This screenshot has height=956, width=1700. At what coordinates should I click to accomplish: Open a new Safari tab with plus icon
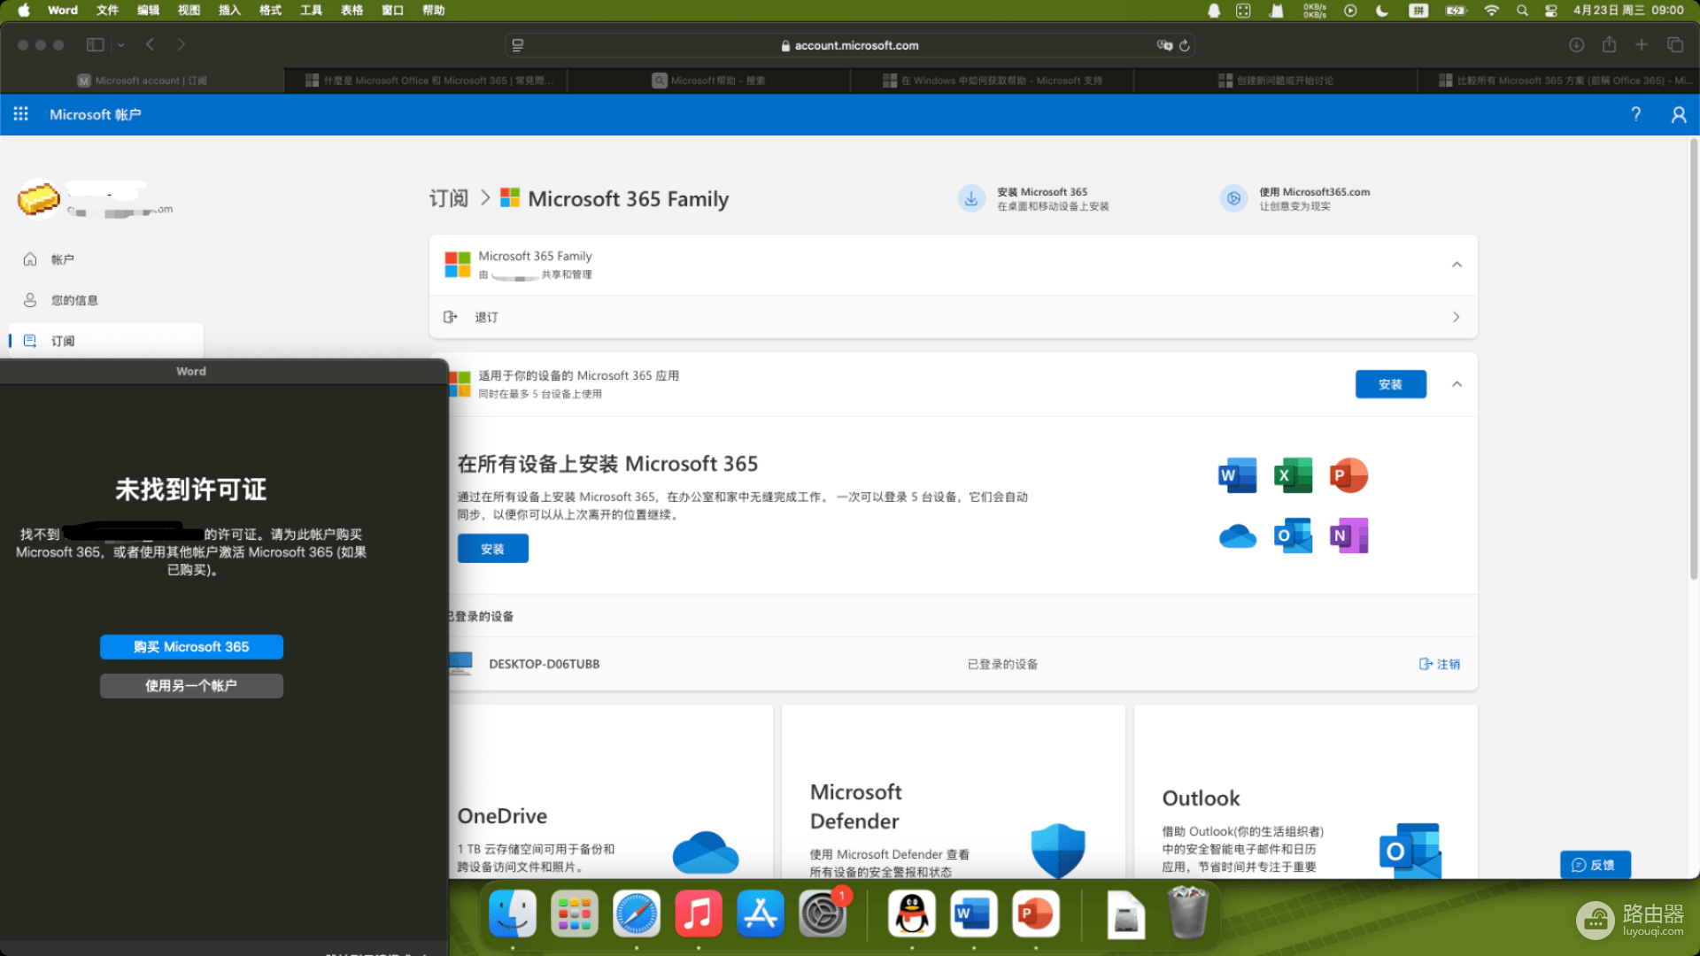coord(1642,44)
